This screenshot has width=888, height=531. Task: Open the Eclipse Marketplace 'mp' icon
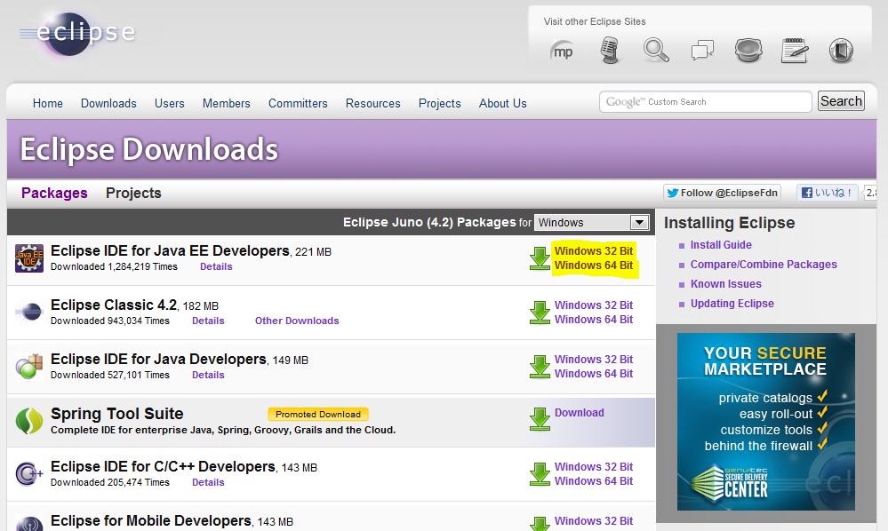click(563, 51)
